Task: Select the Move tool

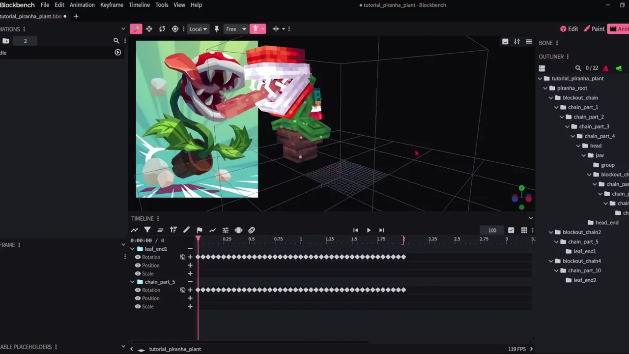Action: click(x=149, y=29)
